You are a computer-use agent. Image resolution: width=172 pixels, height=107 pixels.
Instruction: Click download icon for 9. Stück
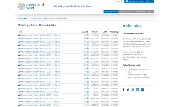click(19, 88)
